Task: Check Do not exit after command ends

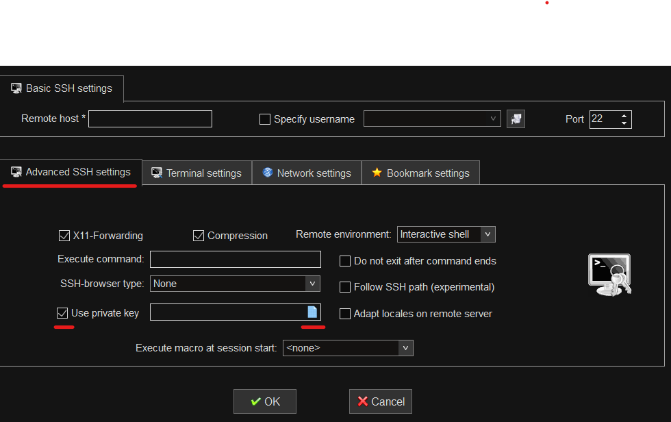Action: point(345,261)
